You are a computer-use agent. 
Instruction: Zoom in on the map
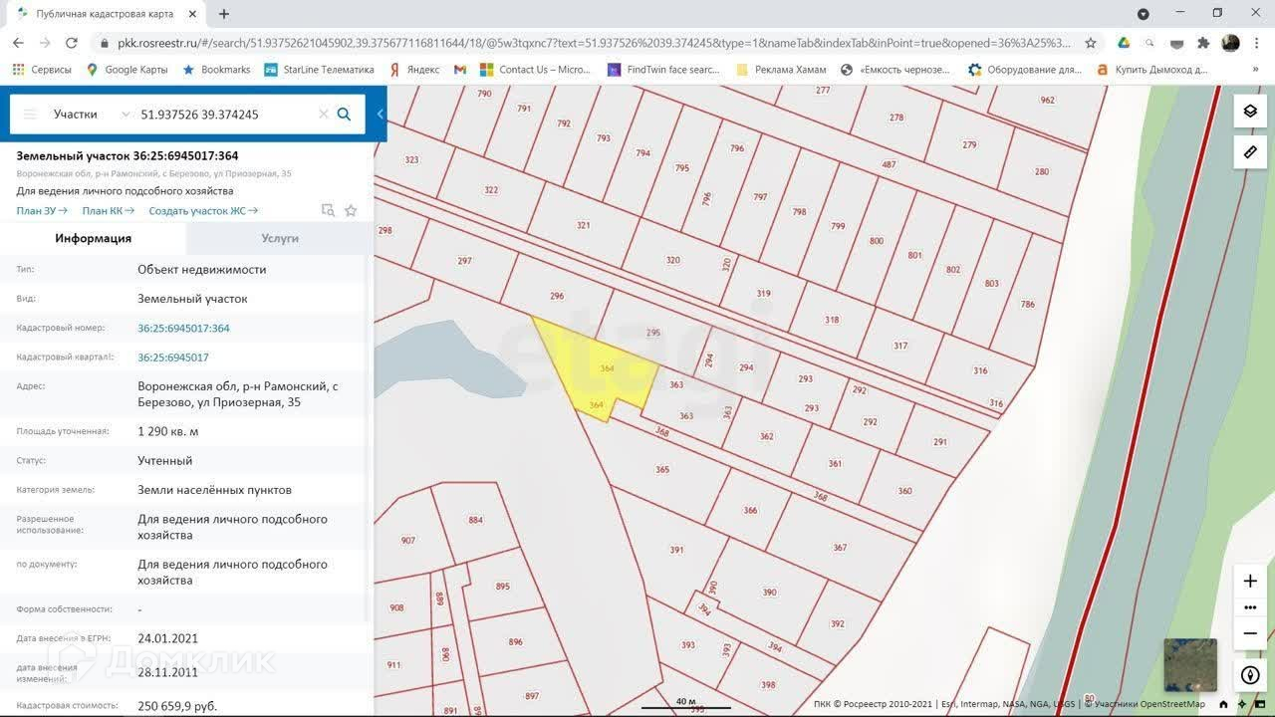1250,582
